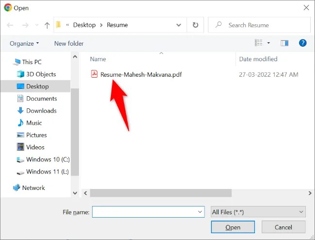Select Desktop in the address breadcrumb
Viewport: 315px width, 240px height.
pos(84,25)
